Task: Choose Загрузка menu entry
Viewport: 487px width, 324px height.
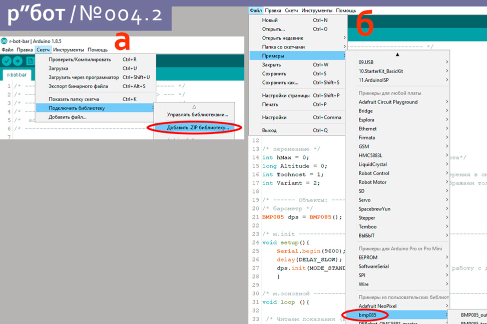Action: tap(96, 68)
